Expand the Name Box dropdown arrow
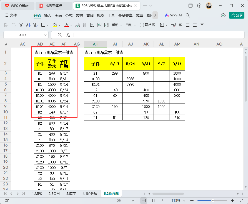Screen dimensions: 248x204 45,35
